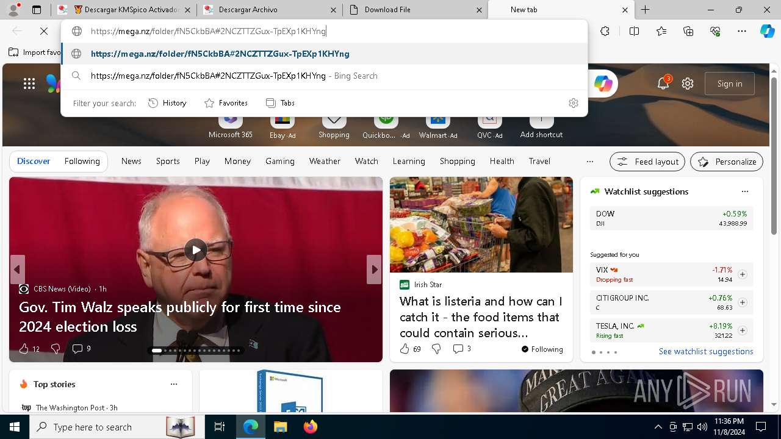
Task: Select the mega.nz URL suggestion
Action: pyautogui.click(x=324, y=54)
